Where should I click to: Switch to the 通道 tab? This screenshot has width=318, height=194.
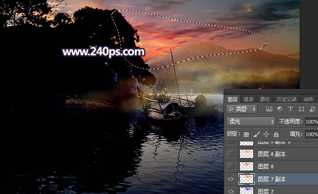point(248,99)
